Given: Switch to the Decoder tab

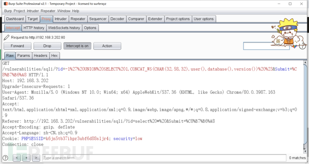Looking at the screenshot, I should pos(117,19).
